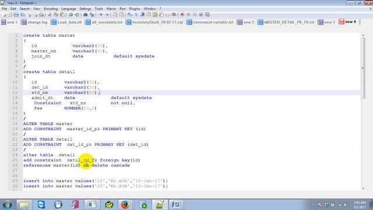Switch to the all_constaints.txt tab
Viewport: 373px width, 210px height.
tap(104, 22)
